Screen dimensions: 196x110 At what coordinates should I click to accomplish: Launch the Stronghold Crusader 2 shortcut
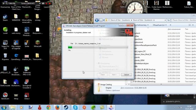27,84
